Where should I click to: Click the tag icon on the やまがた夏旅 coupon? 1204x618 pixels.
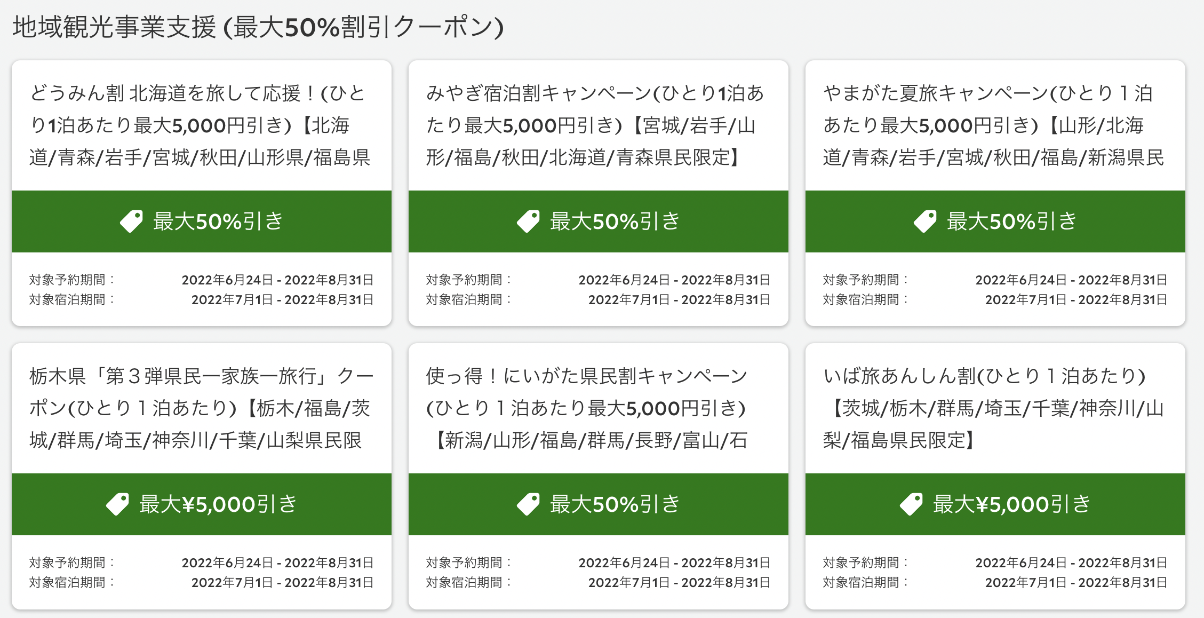tap(925, 221)
